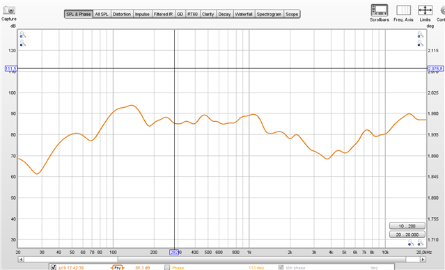This screenshot has height=270, width=445.
Task: Switch to the SPL & Phase tab
Action: tap(79, 14)
